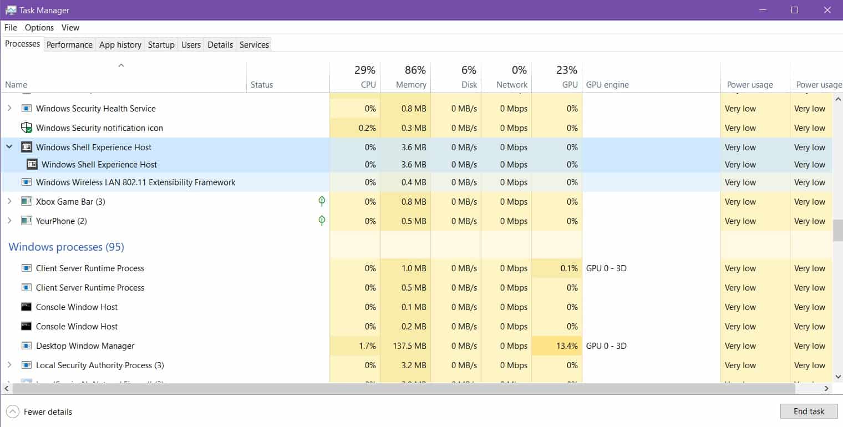Click the Windows processes (95) group heading

(66, 247)
